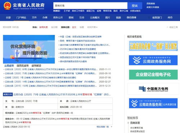Focus the search box containing 营商环境
The height and width of the screenshot is (133, 180).
coord(90,6)
